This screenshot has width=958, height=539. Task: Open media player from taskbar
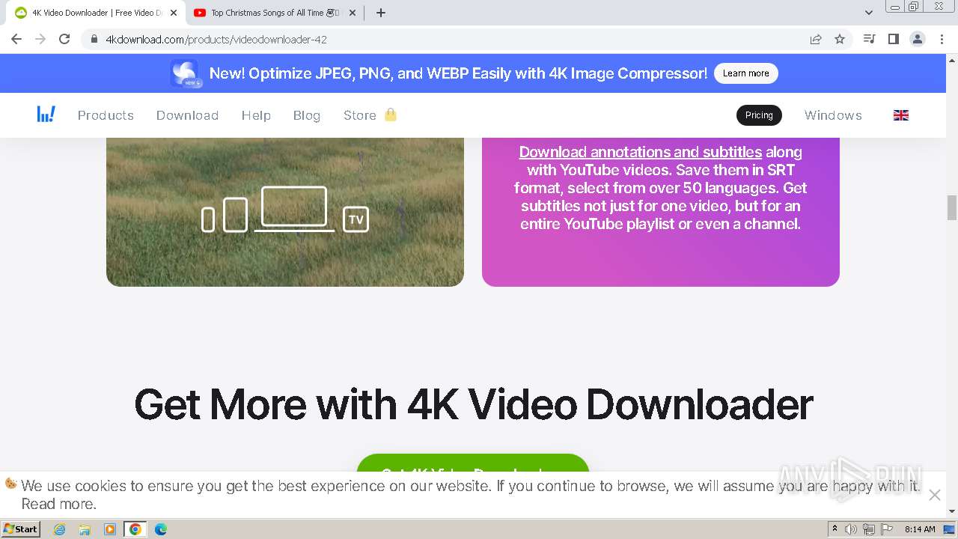[109, 529]
